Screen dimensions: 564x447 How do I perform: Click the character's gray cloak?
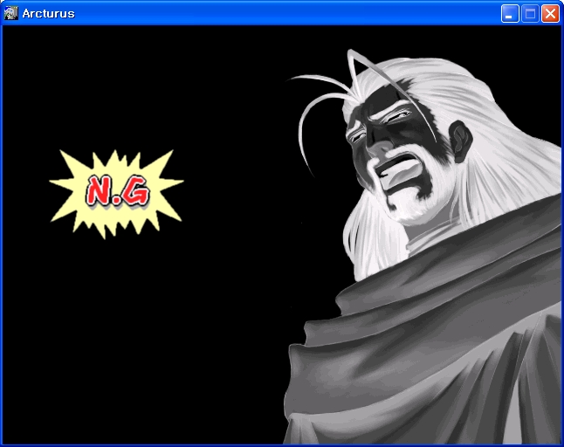point(437,349)
